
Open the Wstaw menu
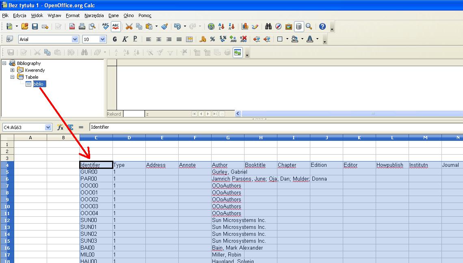tap(54, 16)
